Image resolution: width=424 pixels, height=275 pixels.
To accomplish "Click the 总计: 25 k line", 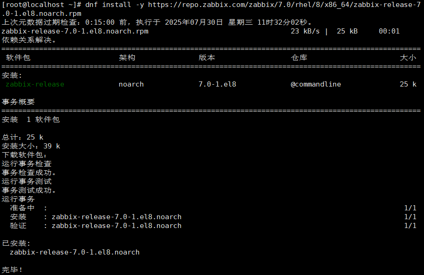I will (x=22, y=137).
